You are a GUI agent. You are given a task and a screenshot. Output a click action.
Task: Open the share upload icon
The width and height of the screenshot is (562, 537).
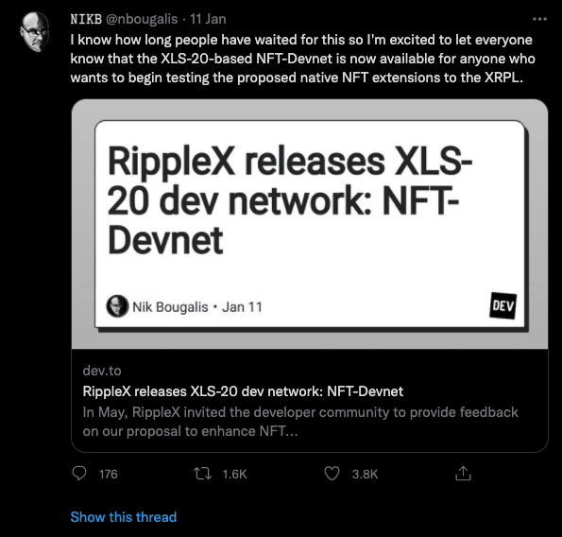point(463,474)
